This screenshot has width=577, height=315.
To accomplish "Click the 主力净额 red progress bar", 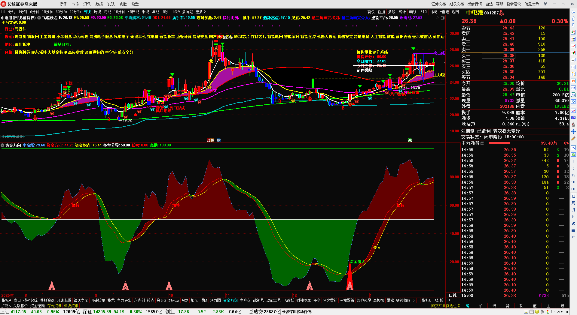I will click(500, 143).
